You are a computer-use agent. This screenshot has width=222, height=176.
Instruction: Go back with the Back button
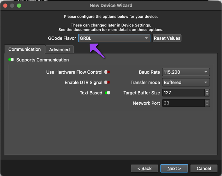(x=145, y=168)
